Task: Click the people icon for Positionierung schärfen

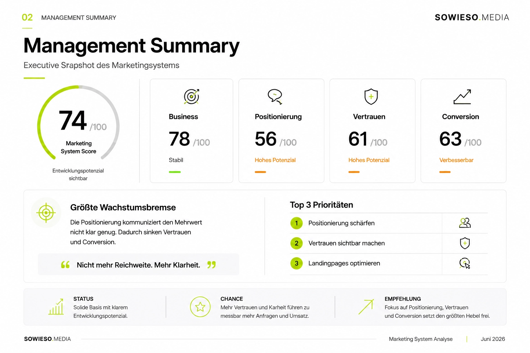Action: (465, 223)
